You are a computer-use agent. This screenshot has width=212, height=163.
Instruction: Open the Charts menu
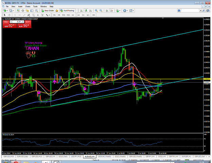click(x=27, y=6)
